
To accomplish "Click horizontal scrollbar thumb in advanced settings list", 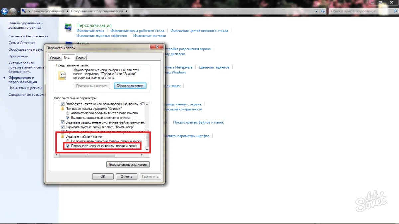I will pyautogui.click(x=87, y=155).
